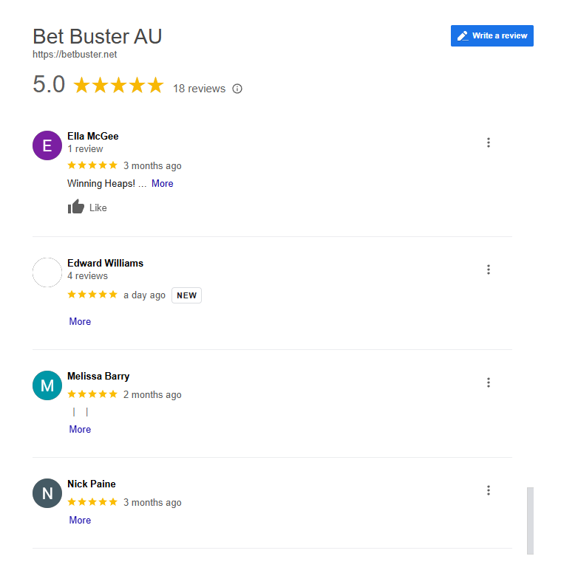Open three-dot menu on Melissa Barry's review
The height and width of the screenshot is (573, 561).
coord(489,382)
